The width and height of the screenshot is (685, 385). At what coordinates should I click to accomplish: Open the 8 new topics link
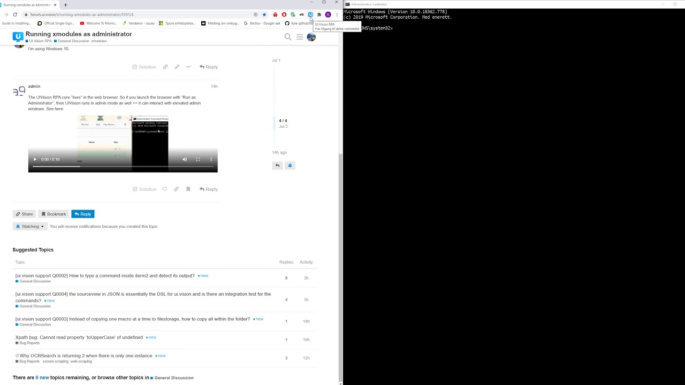42,378
